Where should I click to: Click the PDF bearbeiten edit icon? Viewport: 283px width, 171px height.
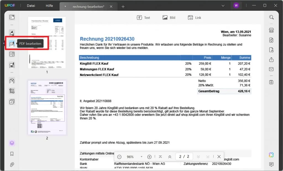click(x=12, y=44)
